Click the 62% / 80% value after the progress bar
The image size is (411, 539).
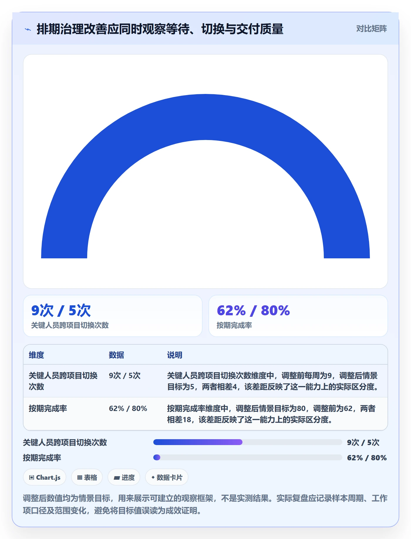point(367,458)
